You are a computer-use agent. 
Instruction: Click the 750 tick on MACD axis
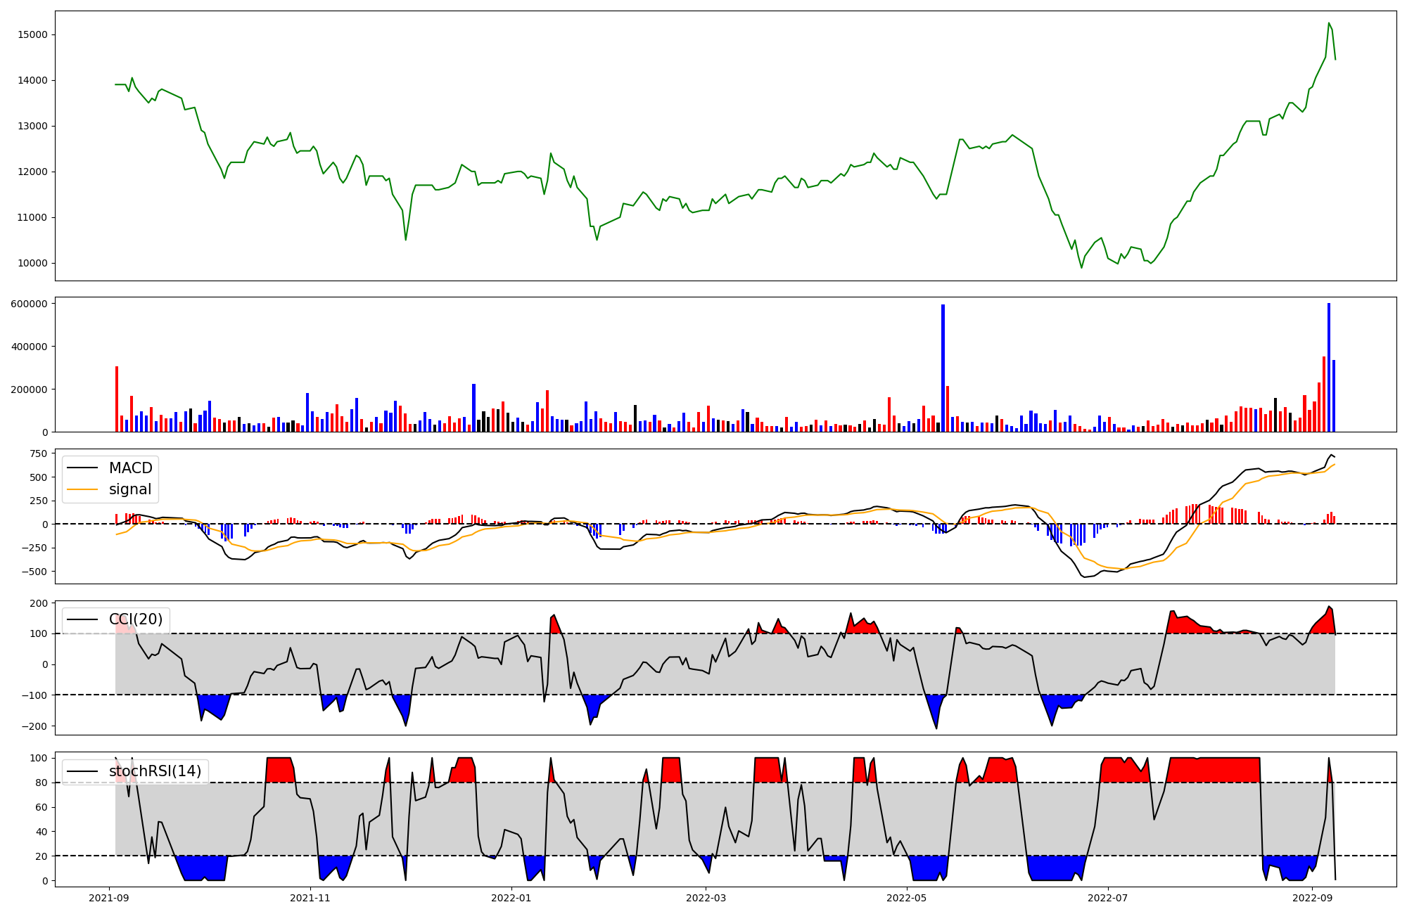(39, 453)
